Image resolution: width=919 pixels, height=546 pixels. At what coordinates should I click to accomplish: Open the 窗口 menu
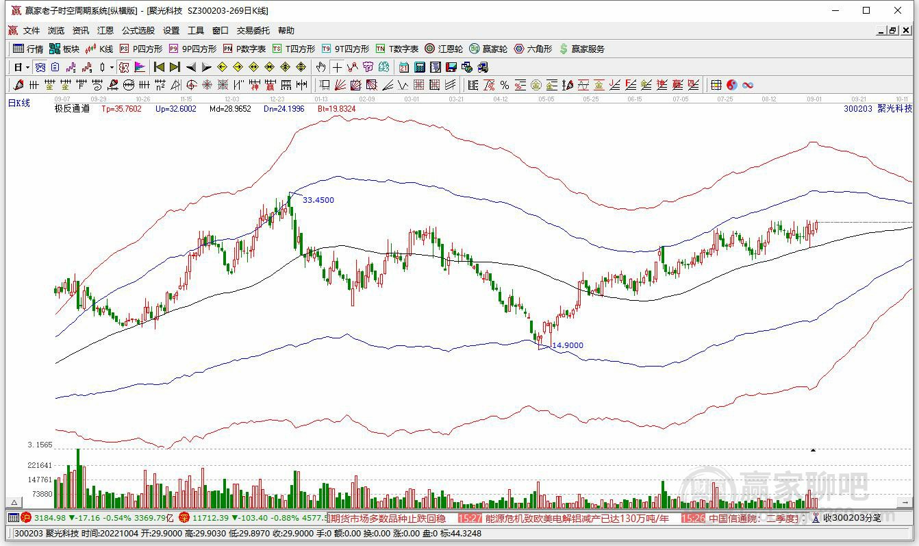point(221,31)
